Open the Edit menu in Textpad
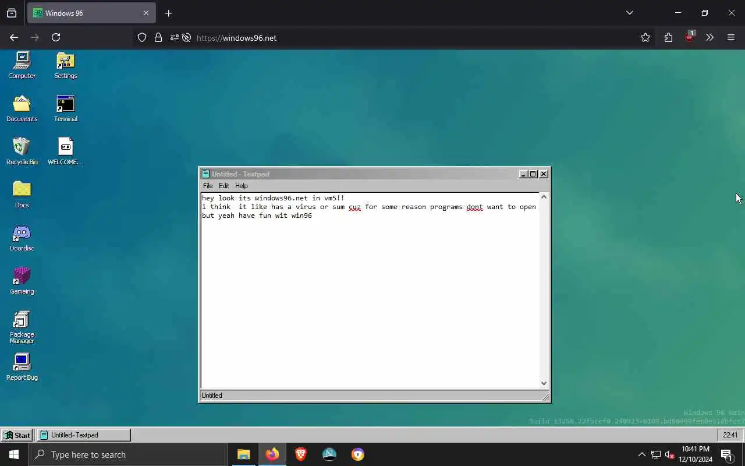 224,186
